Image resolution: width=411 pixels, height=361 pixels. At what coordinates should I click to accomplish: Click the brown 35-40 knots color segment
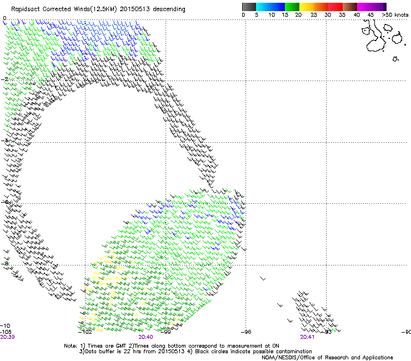350,7
